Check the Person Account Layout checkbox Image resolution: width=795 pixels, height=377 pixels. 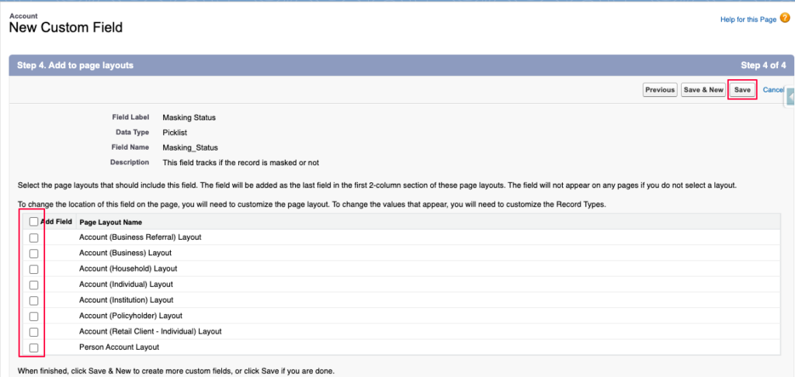(x=33, y=348)
